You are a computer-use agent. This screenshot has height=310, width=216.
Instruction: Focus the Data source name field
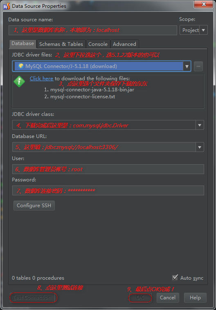92,30
